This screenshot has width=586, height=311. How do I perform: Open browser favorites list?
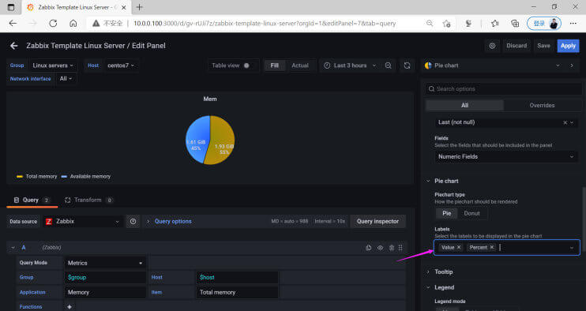click(x=495, y=23)
